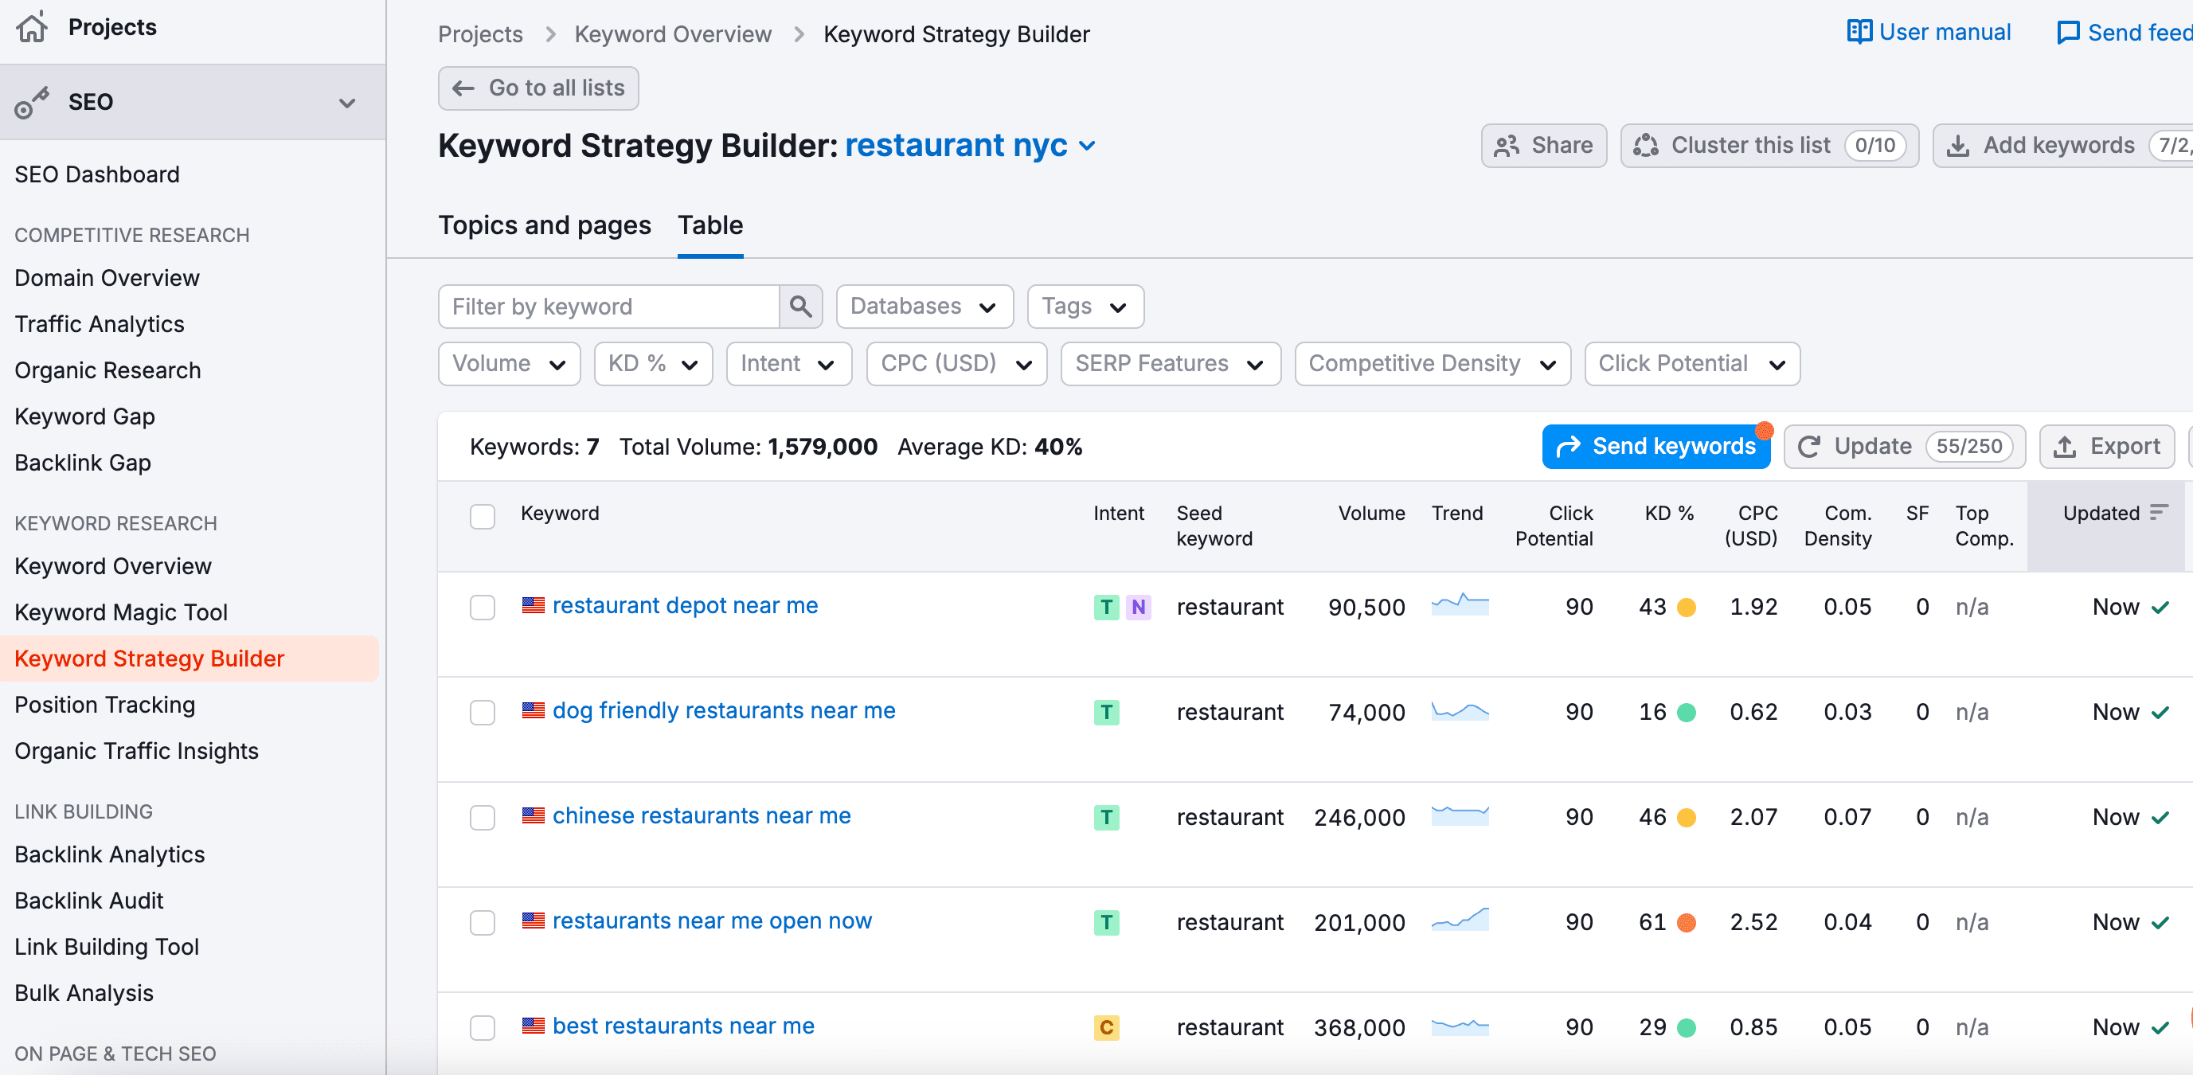Collapse the SEO sidebar section
Screen dimensions: 2193x1075
(346, 103)
